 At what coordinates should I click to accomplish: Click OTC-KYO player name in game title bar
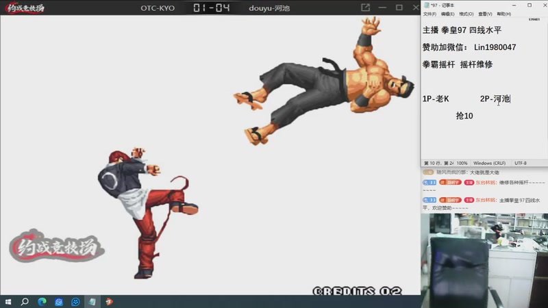coord(158,8)
